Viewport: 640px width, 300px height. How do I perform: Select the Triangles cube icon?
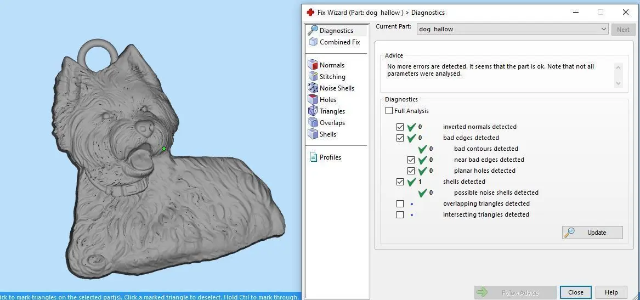tap(313, 111)
